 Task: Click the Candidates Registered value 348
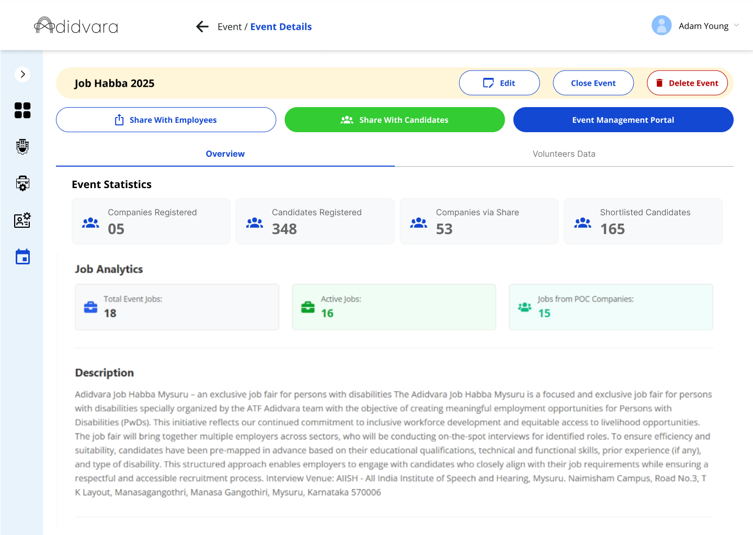(284, 229)
